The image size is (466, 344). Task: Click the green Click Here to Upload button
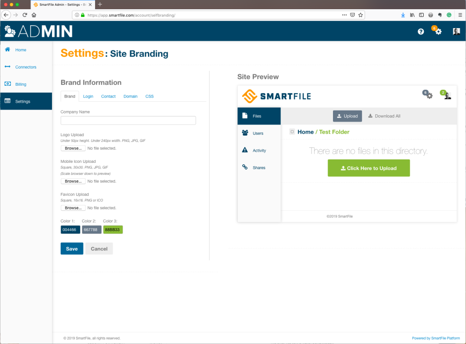[368, 168]
